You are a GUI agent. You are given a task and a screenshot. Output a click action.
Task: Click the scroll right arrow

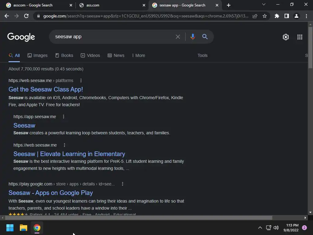(305, 218)
